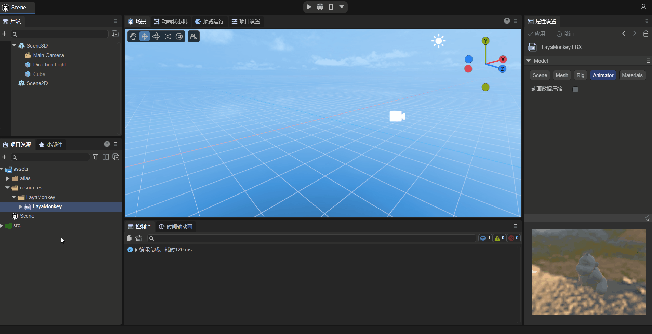Enable the animation data compression checkbox
Image resolution: width=652 pixels, height=334 pixels.
(575, 89)
